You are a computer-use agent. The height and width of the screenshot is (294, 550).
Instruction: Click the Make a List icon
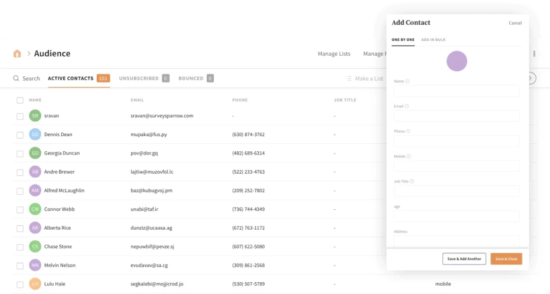350,78
